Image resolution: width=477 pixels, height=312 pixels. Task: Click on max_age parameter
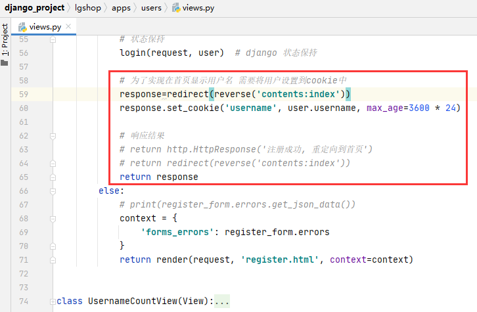(x=385, y=108)
